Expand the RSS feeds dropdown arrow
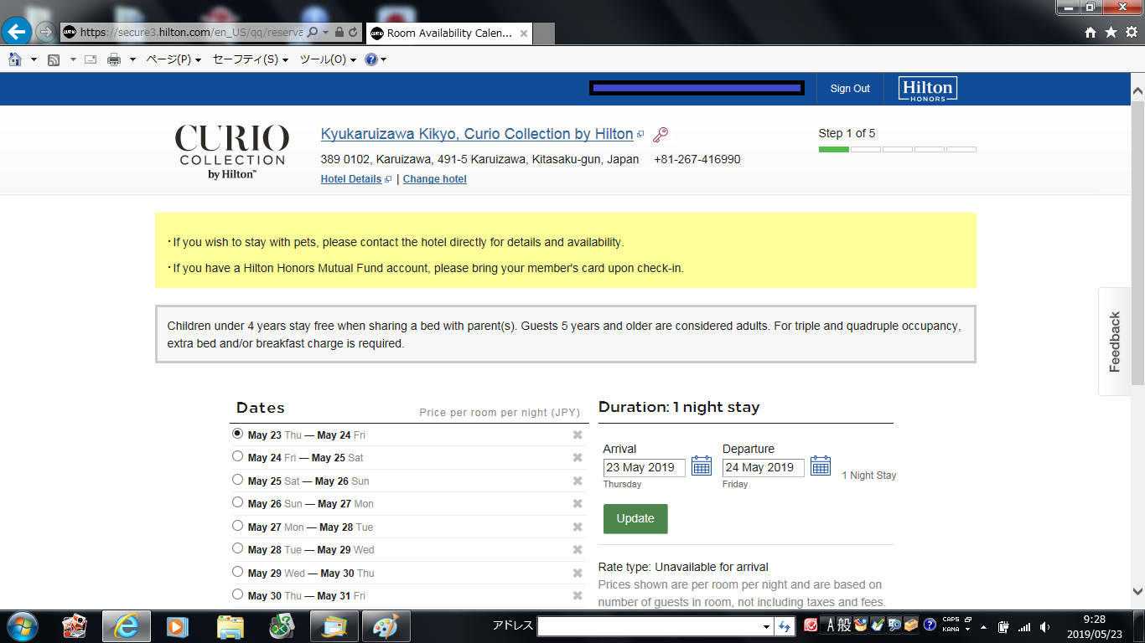Screen dimensions: 1145x643 tap(73, 59)
